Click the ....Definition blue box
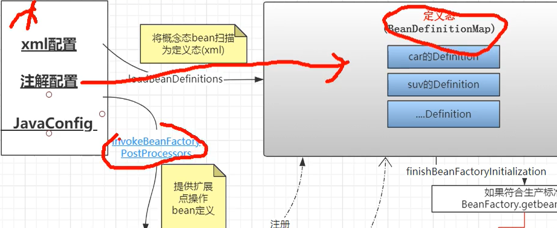Viewport: 557px width, 228px height. pos(443,114)
